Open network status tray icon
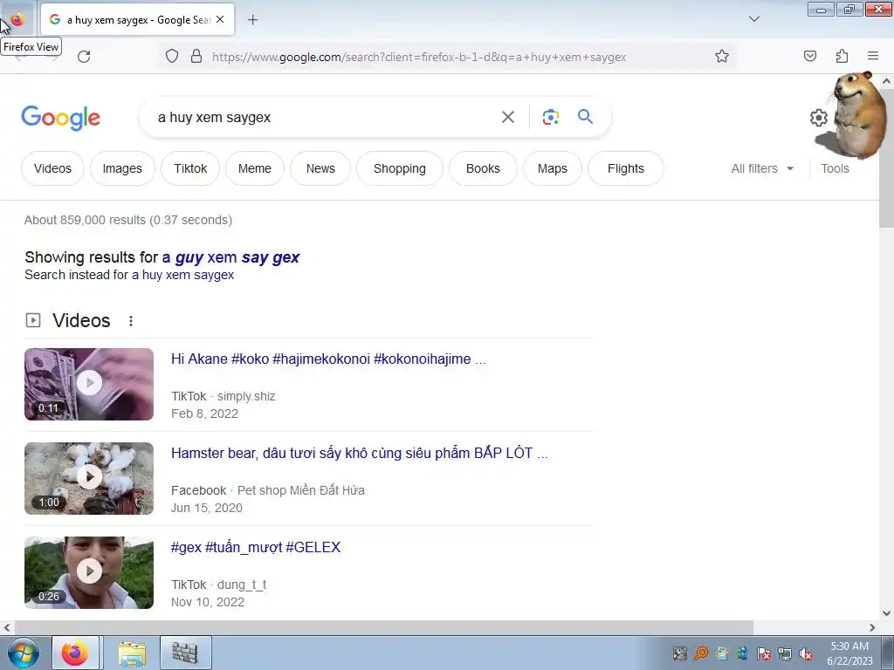The width and height of the screenshot is (894, 670). point(785,654)
